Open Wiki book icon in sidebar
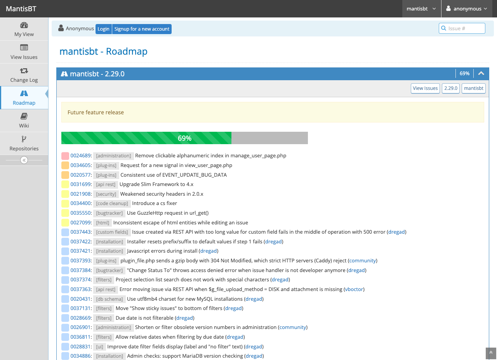 point(24,116)
